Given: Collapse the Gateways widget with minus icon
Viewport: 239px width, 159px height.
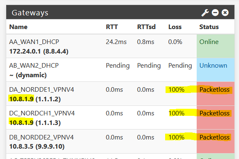Looking at the screenshot, I should point(215,12).
